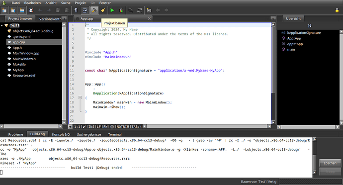Select MainWindow.cpp in project tree
Screen dimensions: 343x185
(26, 53)
